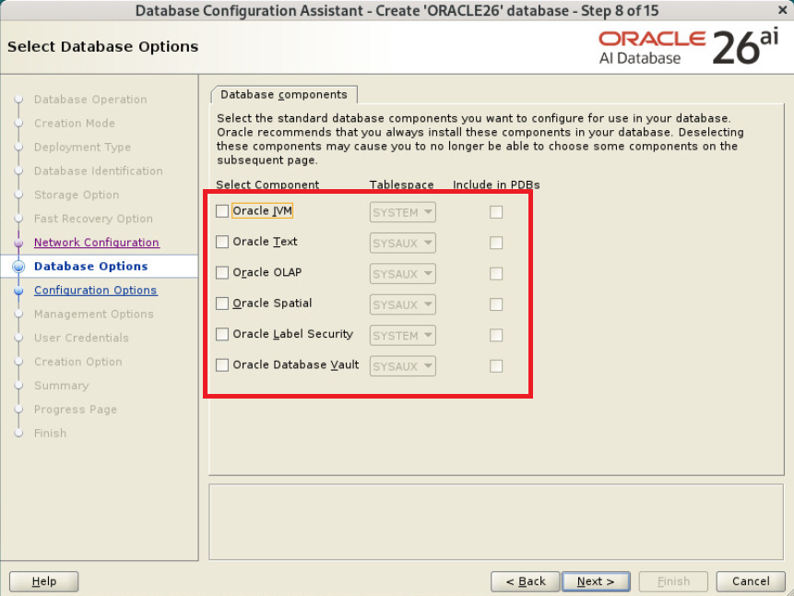Screen dimensions: 794x596
Task: Go to the Network Configuration step
Action: pos(97,243)
